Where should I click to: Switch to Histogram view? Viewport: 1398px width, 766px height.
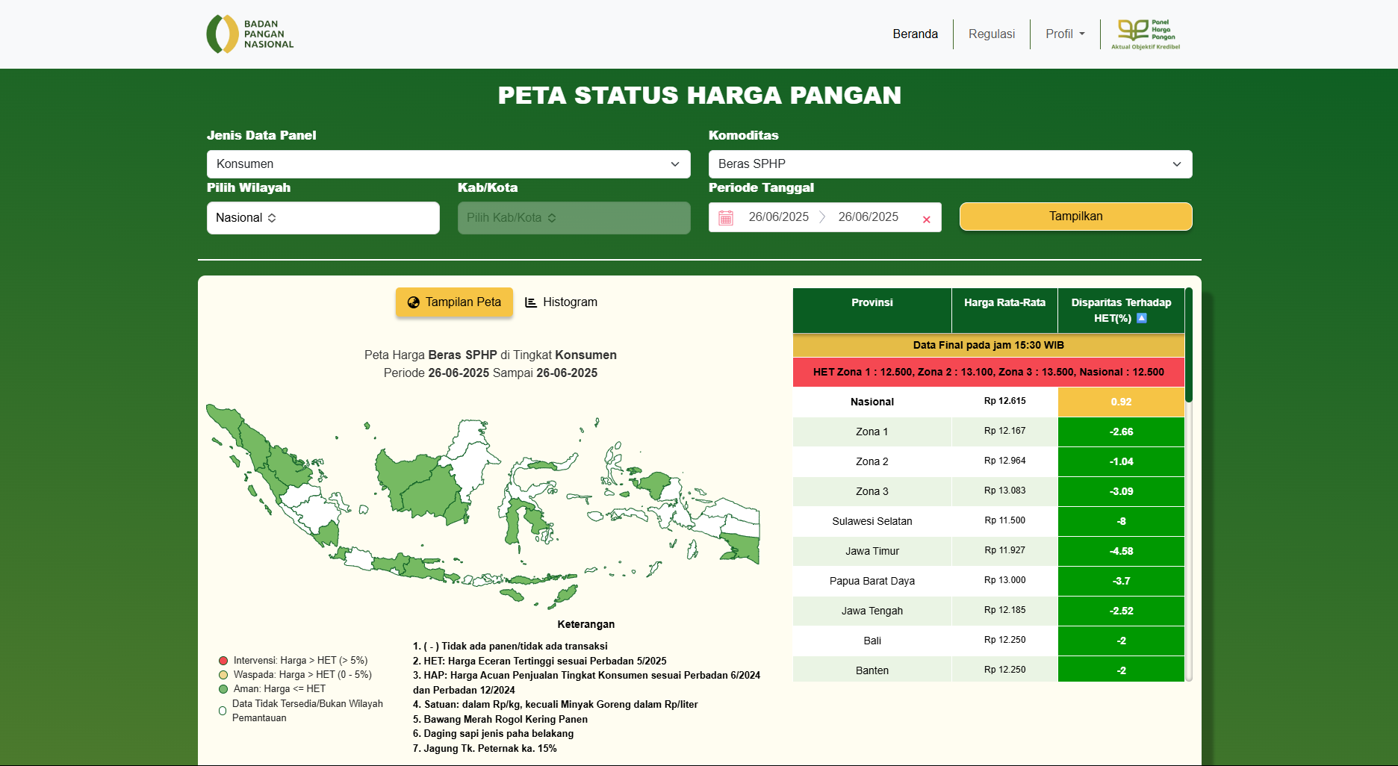(x=561, y=302)
